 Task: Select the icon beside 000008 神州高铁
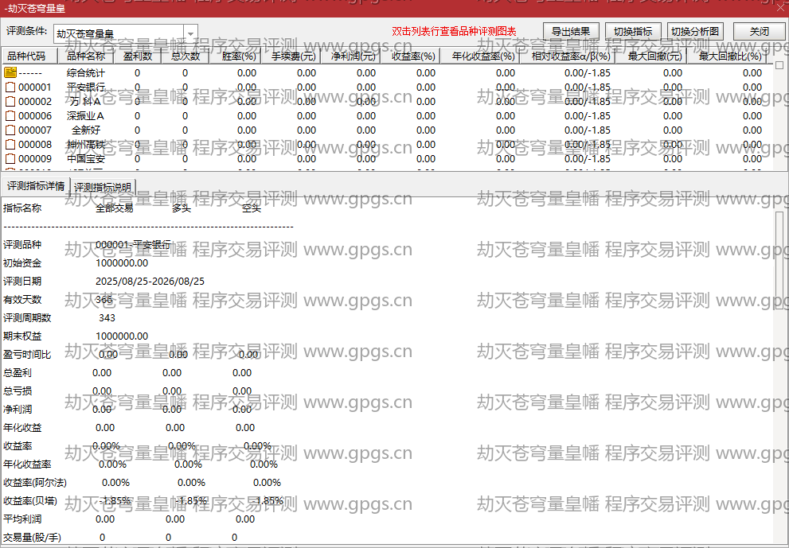pos(10,144)
